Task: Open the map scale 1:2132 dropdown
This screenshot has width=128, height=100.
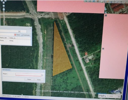Action: (119, 96)
